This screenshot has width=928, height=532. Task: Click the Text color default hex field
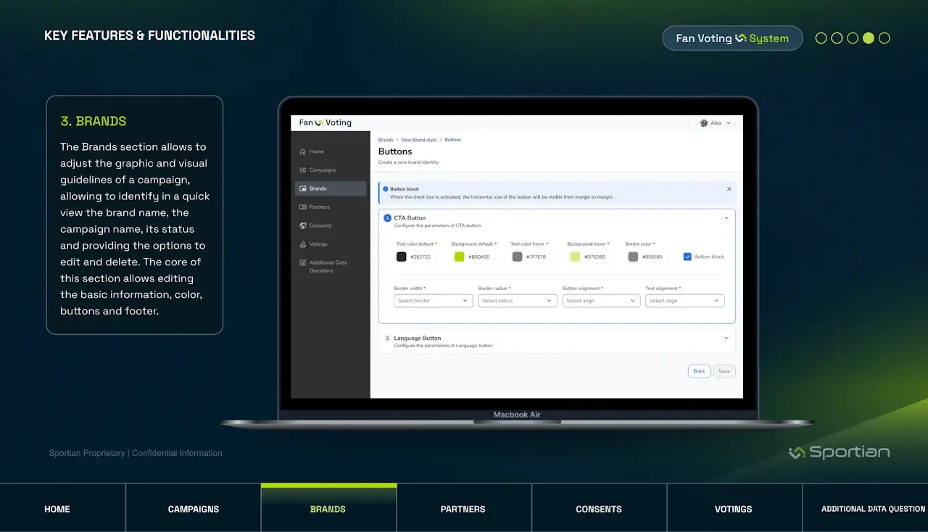(x=420, y=257)
